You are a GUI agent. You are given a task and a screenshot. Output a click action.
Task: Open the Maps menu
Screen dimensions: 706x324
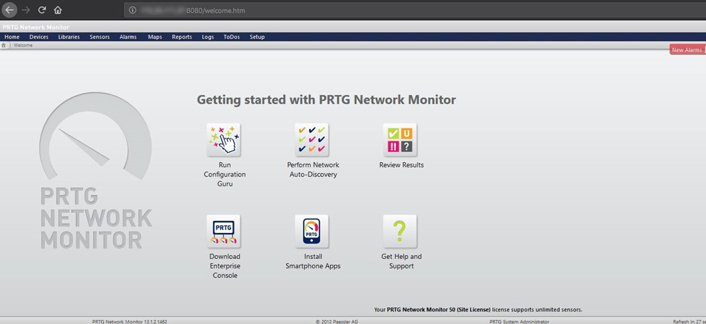pos(155,37)
